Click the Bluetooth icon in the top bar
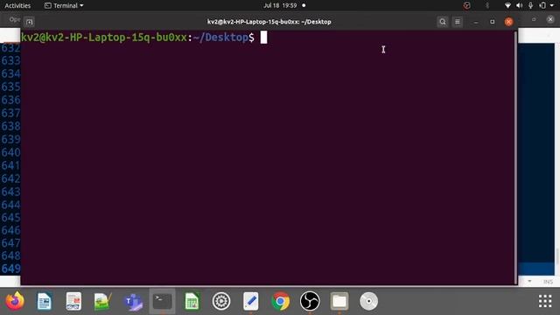 pyautogui.click(x=487, y=5)
